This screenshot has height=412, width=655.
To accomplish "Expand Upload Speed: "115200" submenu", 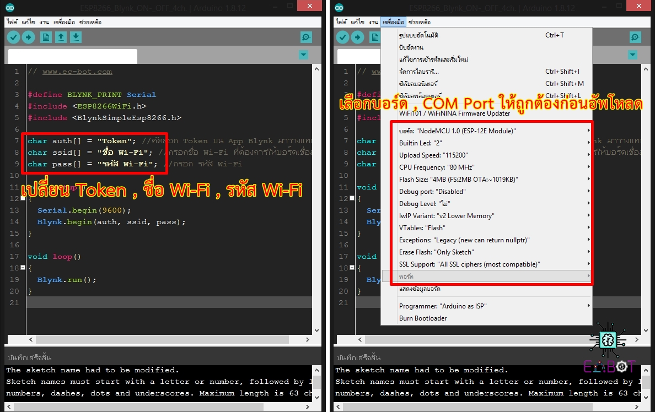I will [487, 155].
